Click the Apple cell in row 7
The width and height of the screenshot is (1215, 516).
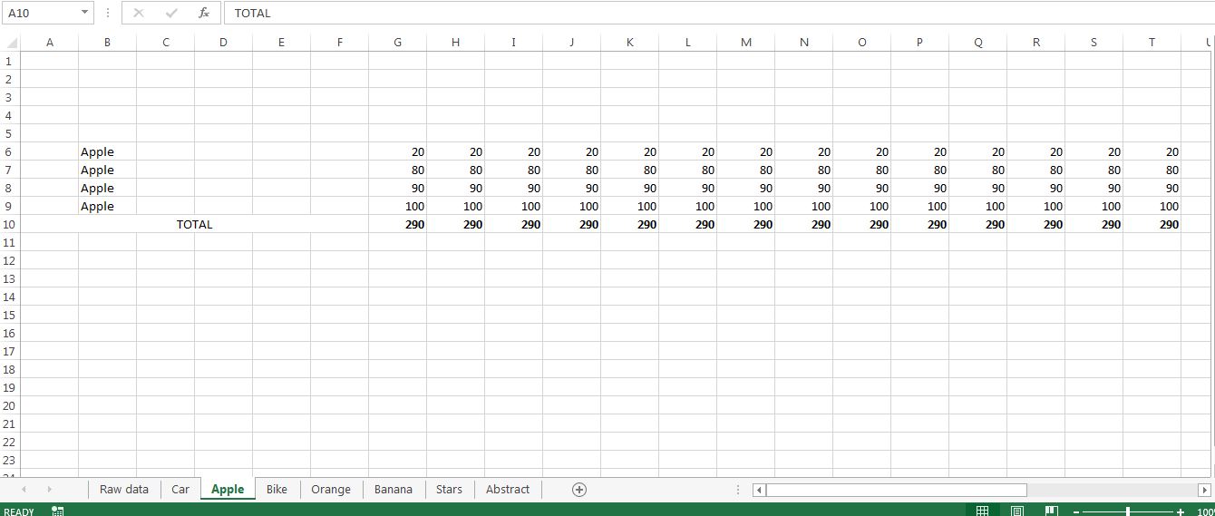coord(107,170)
